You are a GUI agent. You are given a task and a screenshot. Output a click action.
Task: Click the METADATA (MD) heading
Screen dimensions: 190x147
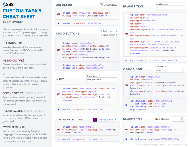[x=14, y=61]
